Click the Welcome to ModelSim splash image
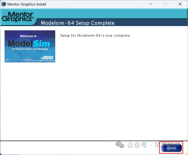Viewport: 188px width, 155px height. [x=30, y=46]
